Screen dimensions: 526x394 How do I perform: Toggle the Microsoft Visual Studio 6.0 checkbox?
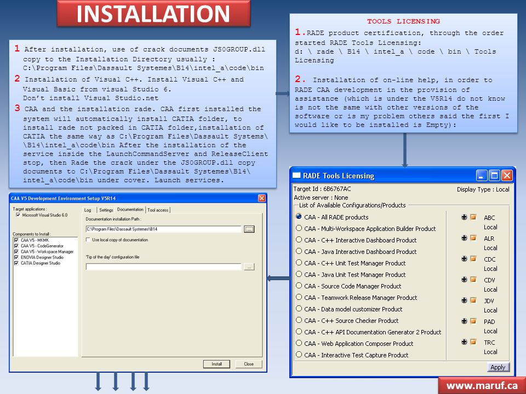[x=18, y=215]
